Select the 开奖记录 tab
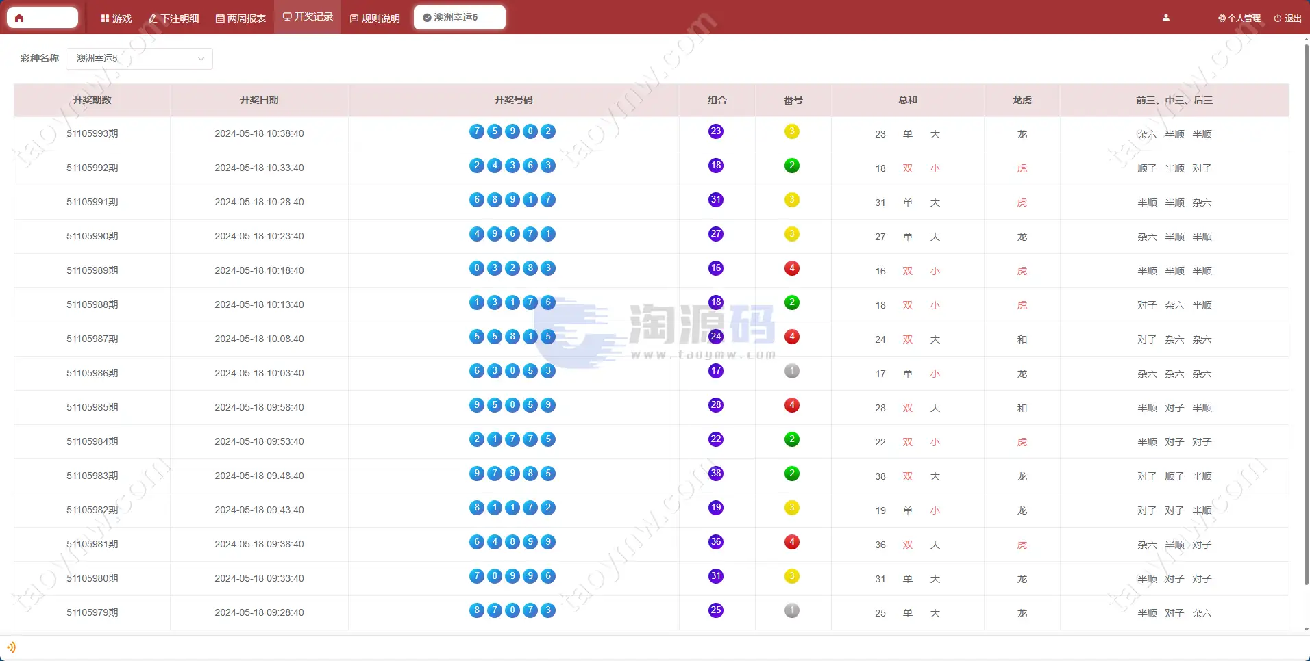Image resolution: width=1310 pixels, height=661 pixels. (308, 16)
